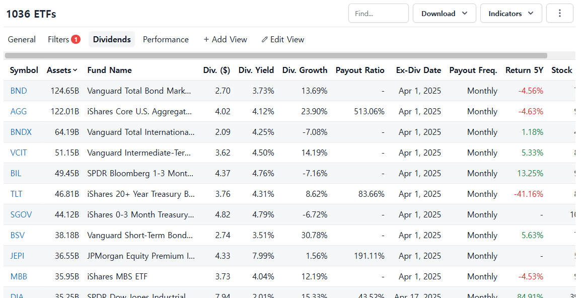The height and width of the screenshot is (298, 584).
Task: Click + Add View
Action: tap(226, 39)
